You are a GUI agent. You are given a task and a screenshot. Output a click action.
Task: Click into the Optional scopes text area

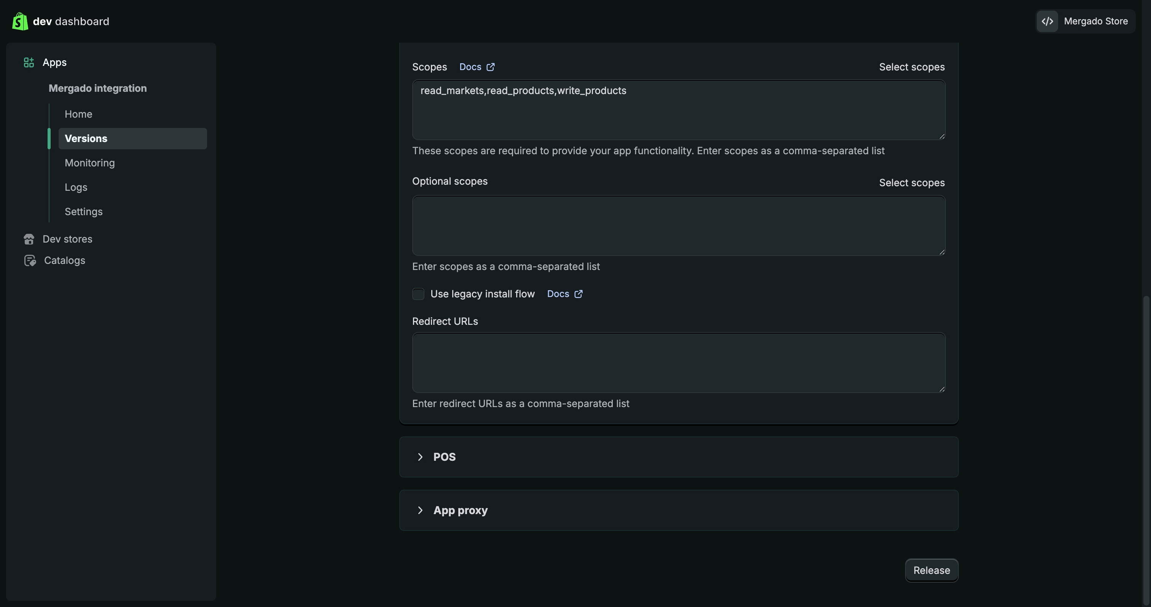tap(678, 226)
